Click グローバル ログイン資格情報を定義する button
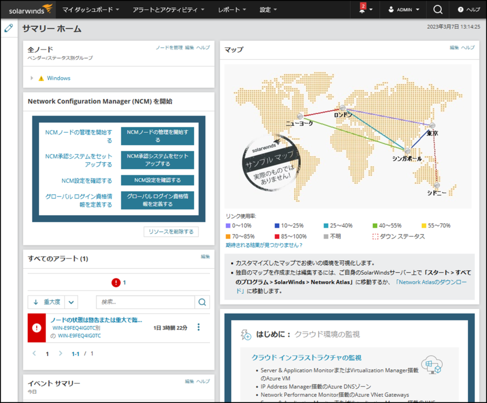This screenshot has height=403, width=487. click(x=157, y=200)
